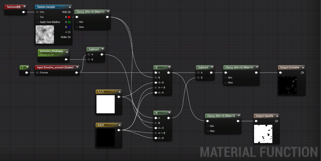Expand the Emissive_thickness parameter node arrow

click(x=66, y=52)
